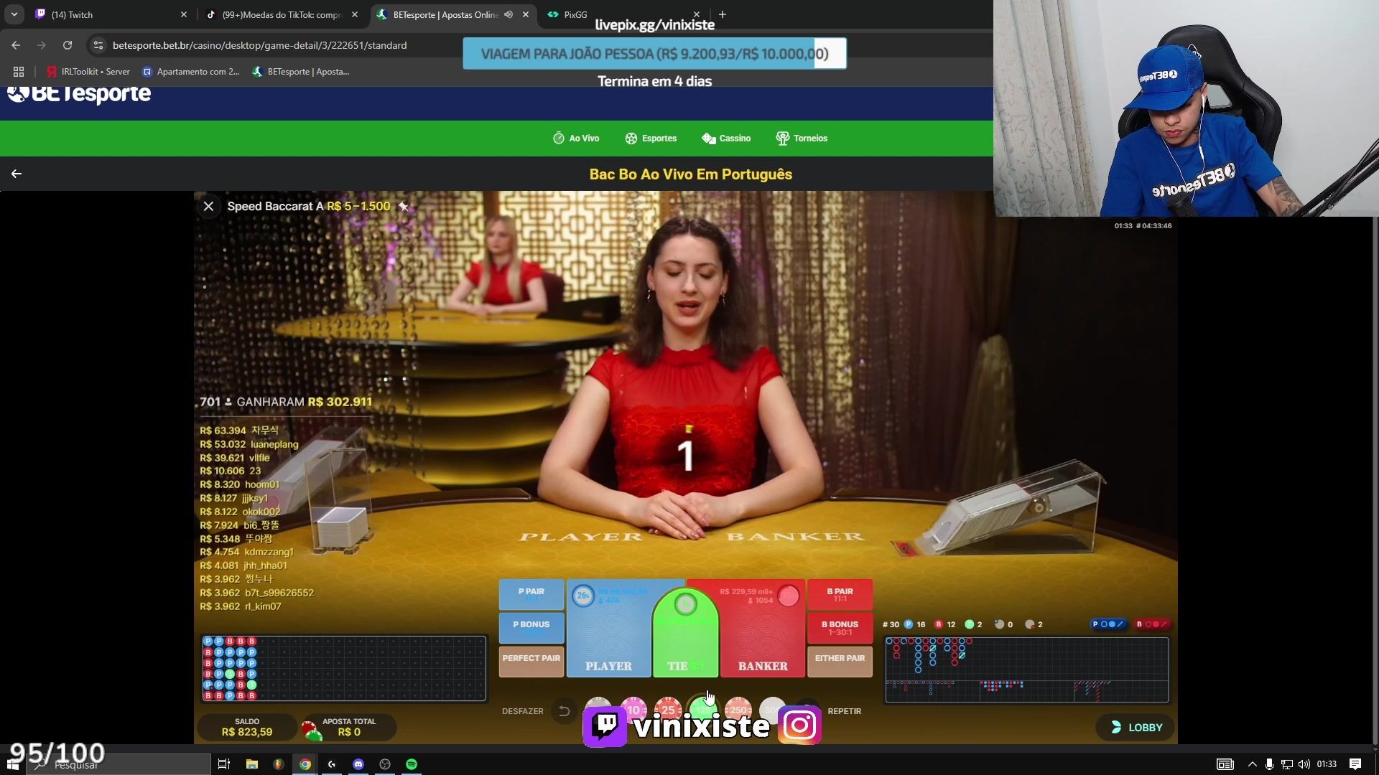Viewport: 1379px width, 775px height.
Task: Click the player bet percentage circle (26%)
Action: [582, 596]
